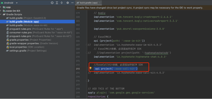Click the commented ease-call-kit:4.0.3 line
The width and height of the screenshot is (212, 99).
pos(126,73)
